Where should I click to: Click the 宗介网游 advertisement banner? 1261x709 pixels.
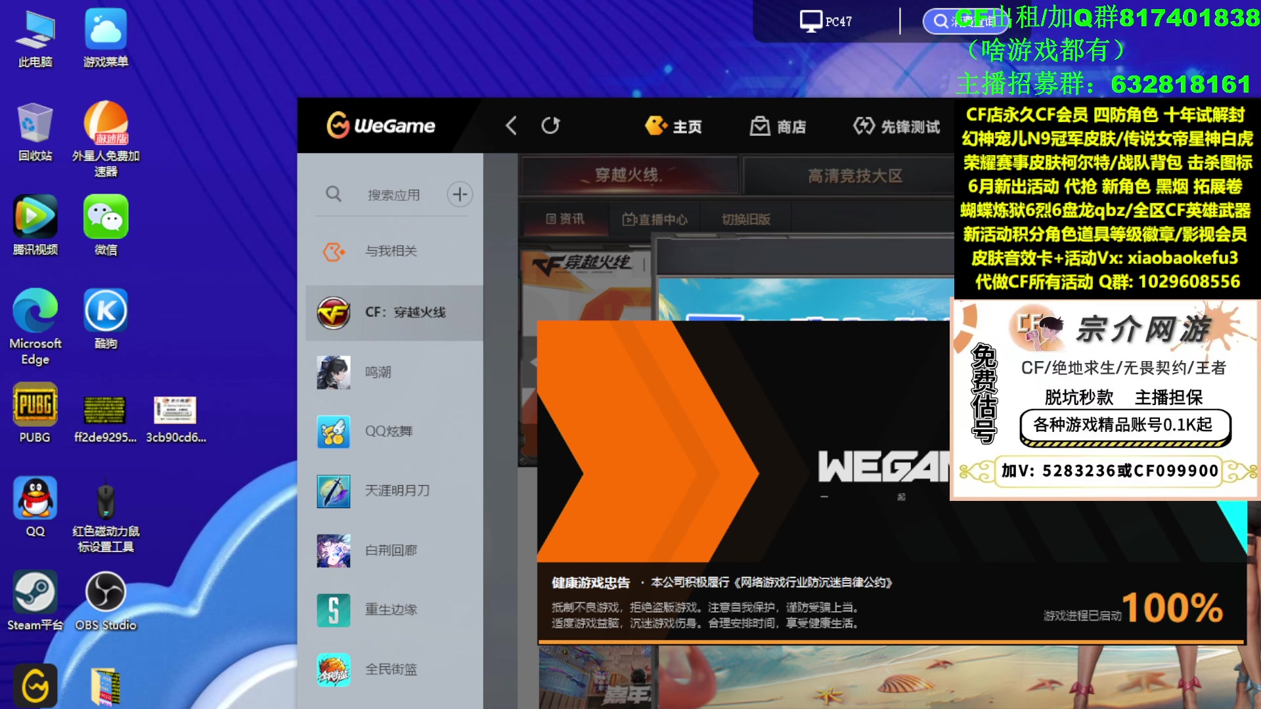coord(1105,399)
